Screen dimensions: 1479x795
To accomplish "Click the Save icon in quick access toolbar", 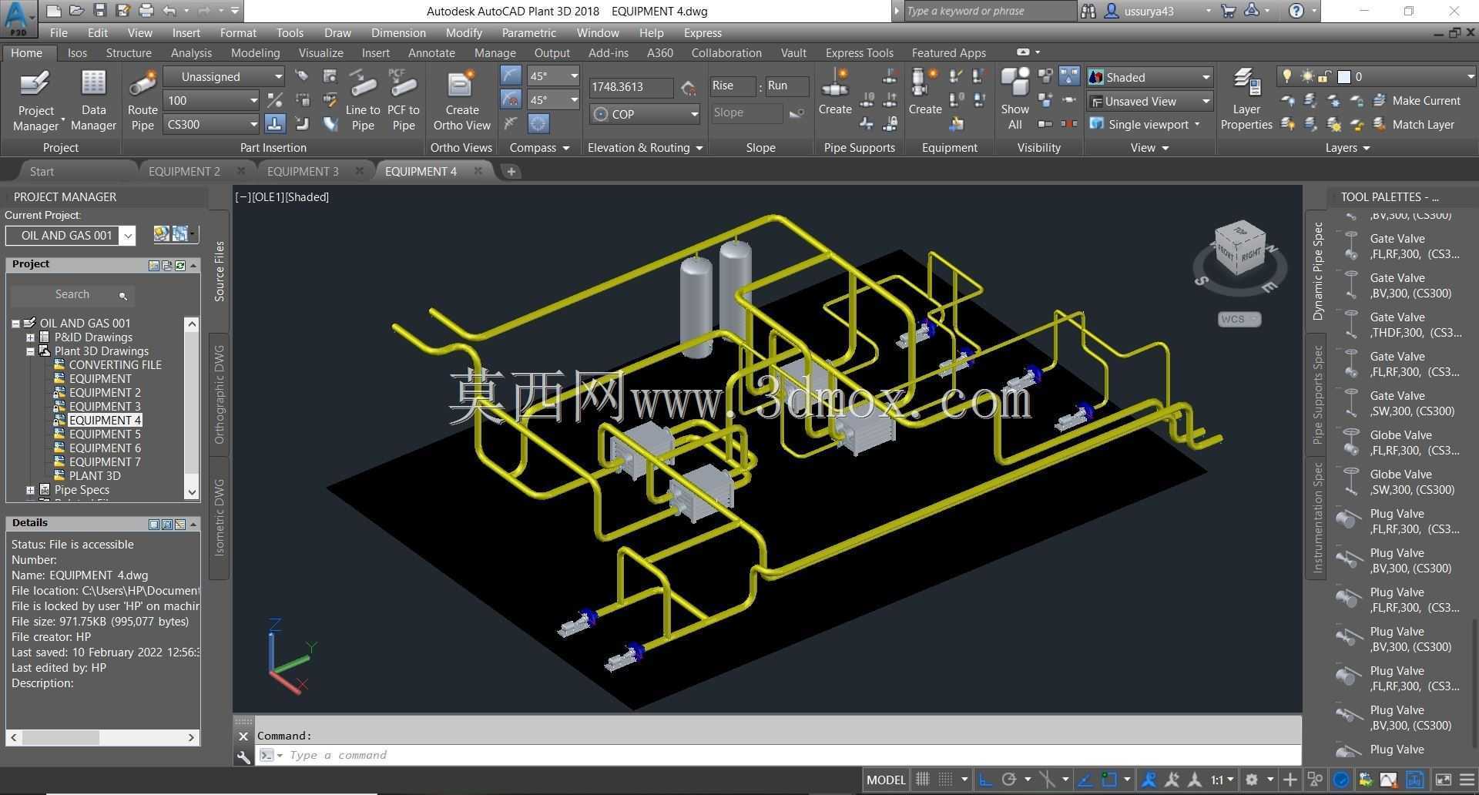I will pos(99,11).
